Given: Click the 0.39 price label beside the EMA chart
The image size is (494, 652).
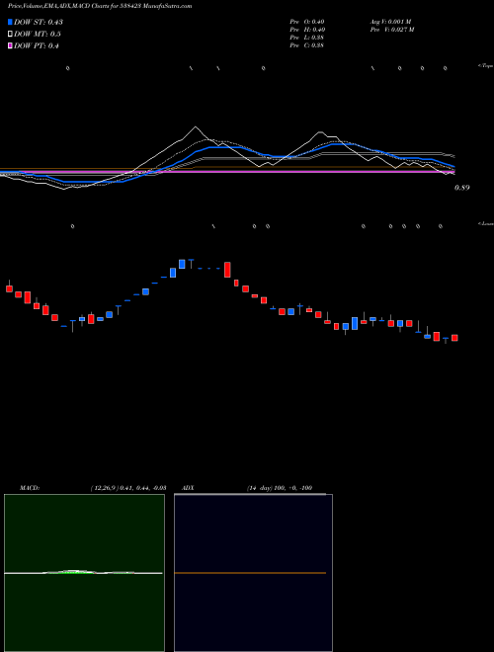Looking at the screenshot, I should 461,188.
